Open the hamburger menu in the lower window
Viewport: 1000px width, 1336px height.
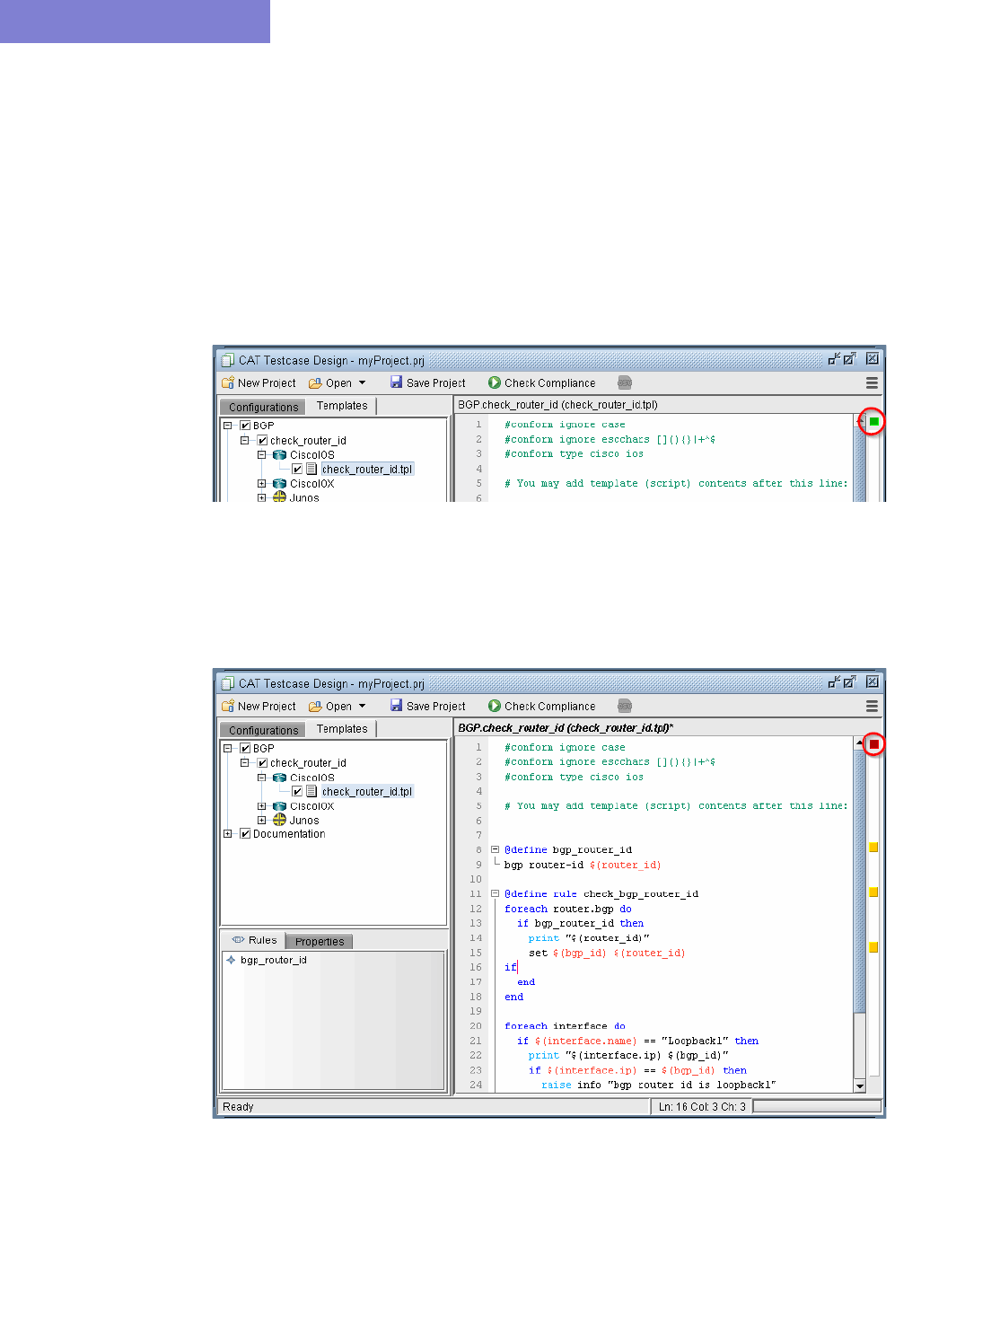point(872,707)
